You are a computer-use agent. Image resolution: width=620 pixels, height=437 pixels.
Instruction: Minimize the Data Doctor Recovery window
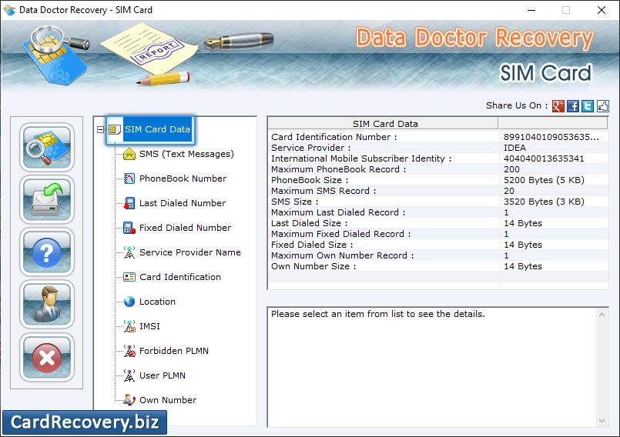point(531,10)
